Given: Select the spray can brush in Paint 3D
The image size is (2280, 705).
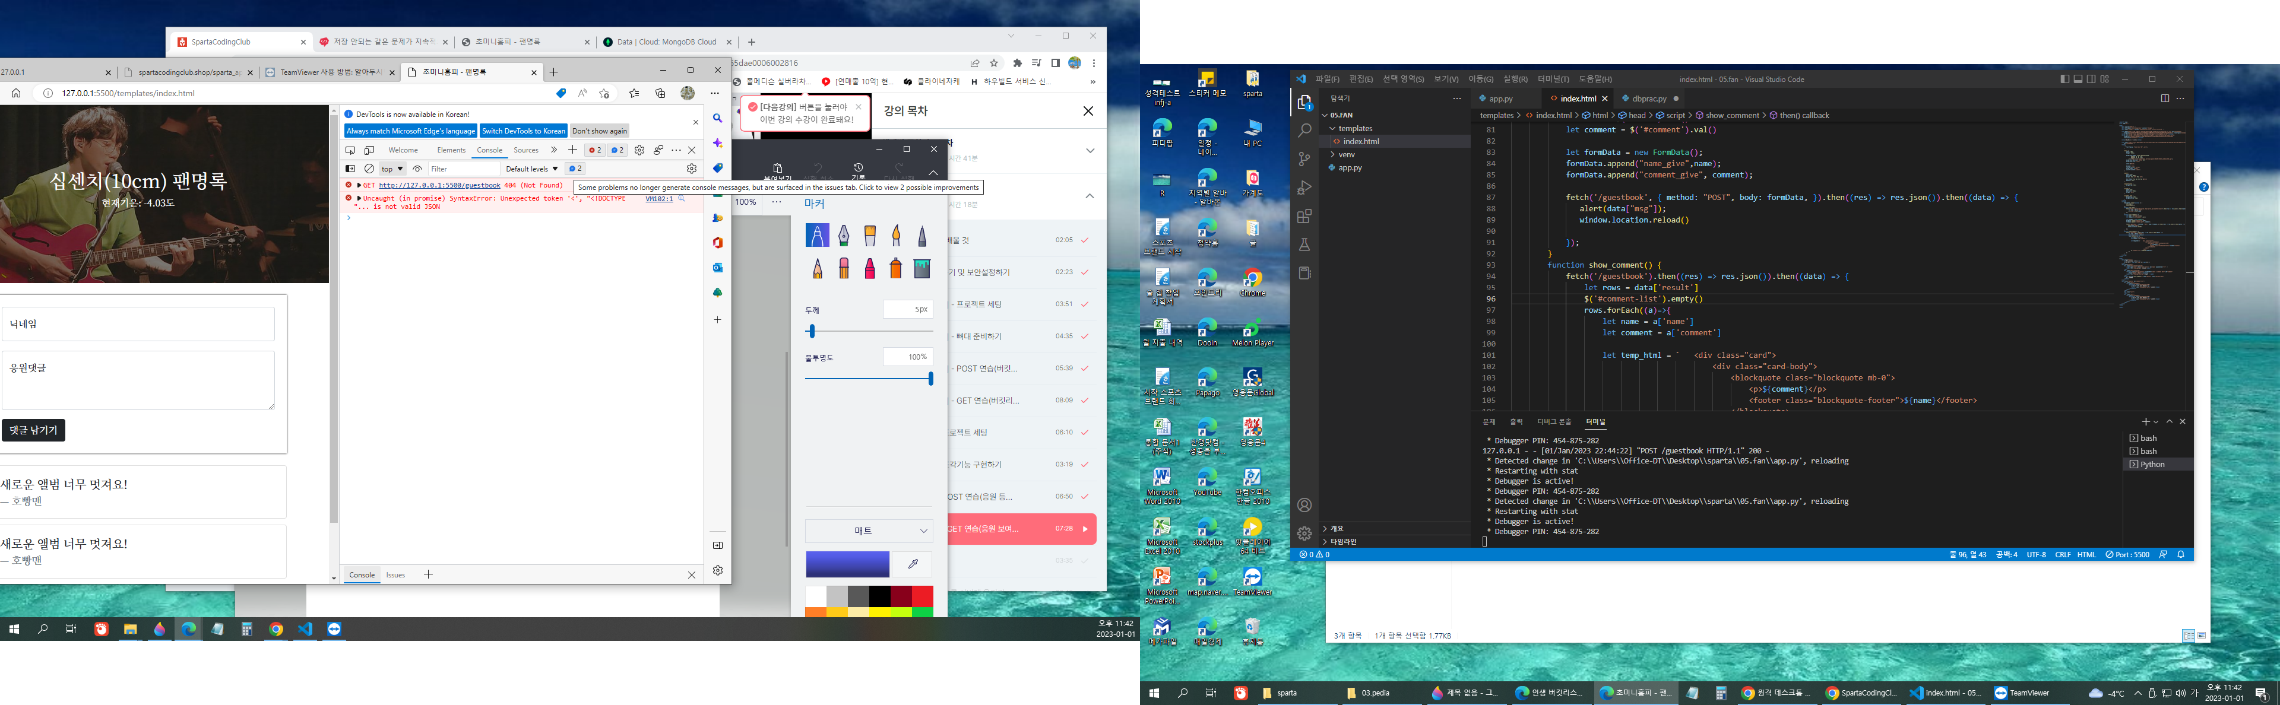Looking at the screenshot, I should pyautogui.click(x=896, y=268).
